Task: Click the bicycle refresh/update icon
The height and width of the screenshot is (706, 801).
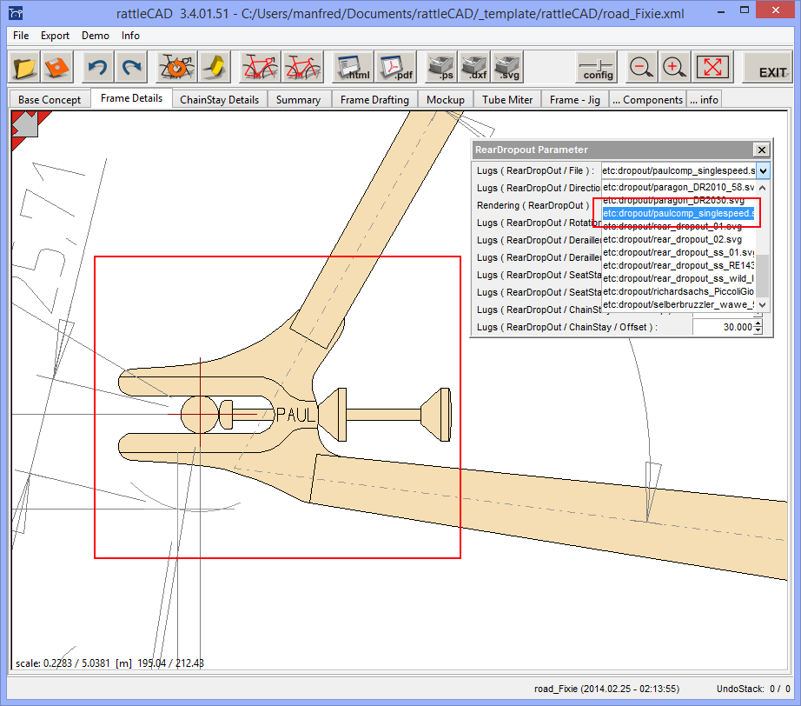Action: pyautogui.click(x=176, y=67)
